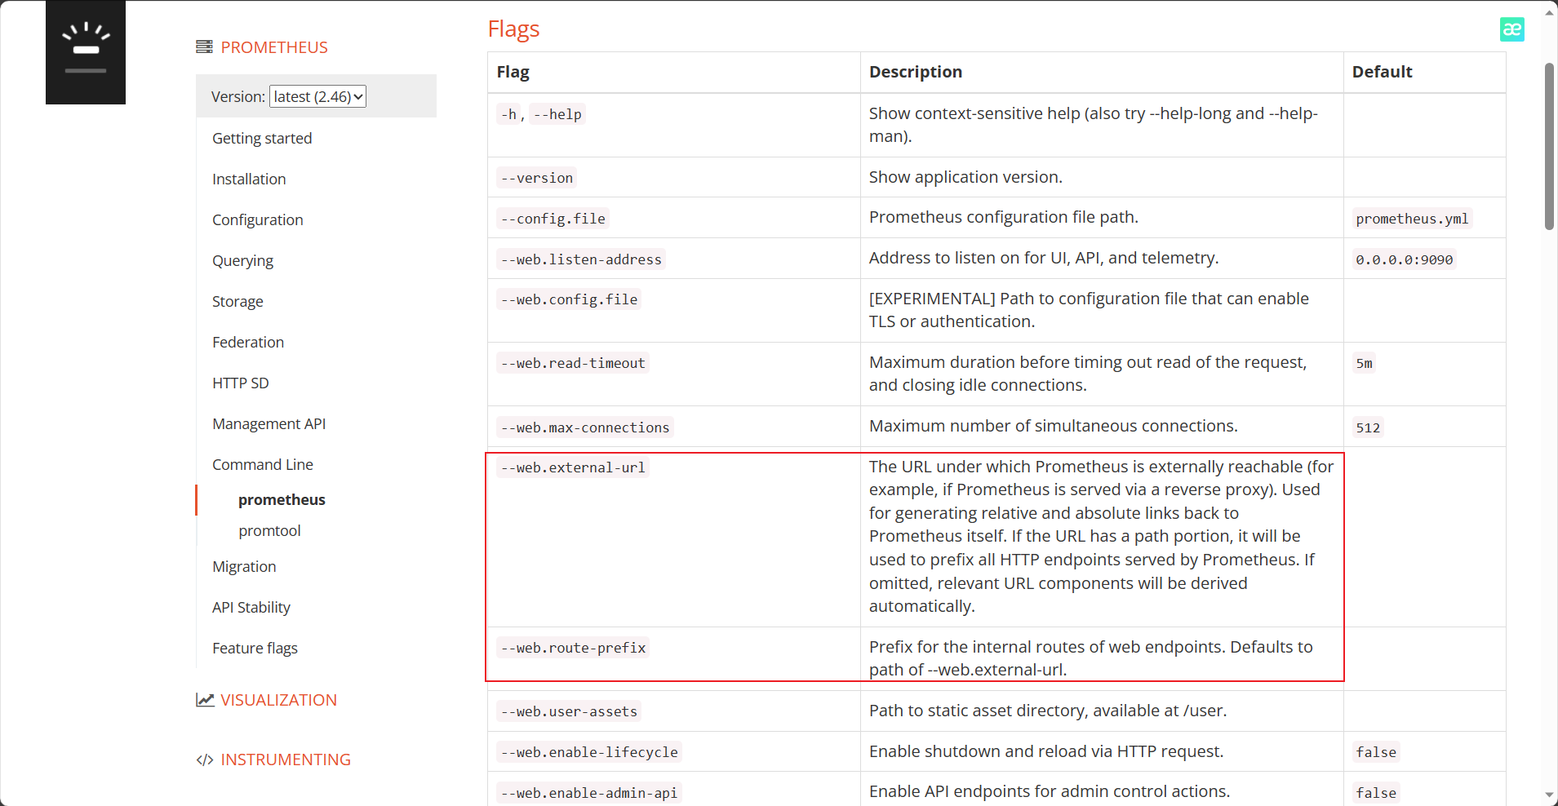Image resolution: width=1558 pixels, height=806 pixels.
Task: Click the --web.external-url flag
Action: click(x=573, y=467)
